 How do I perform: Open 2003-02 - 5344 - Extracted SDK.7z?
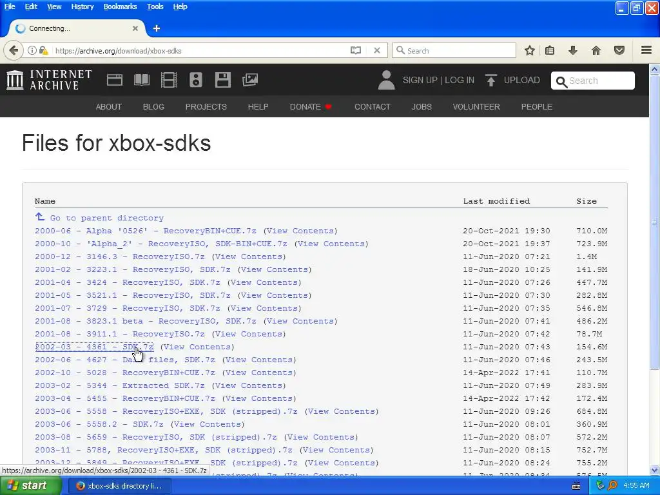119,385
